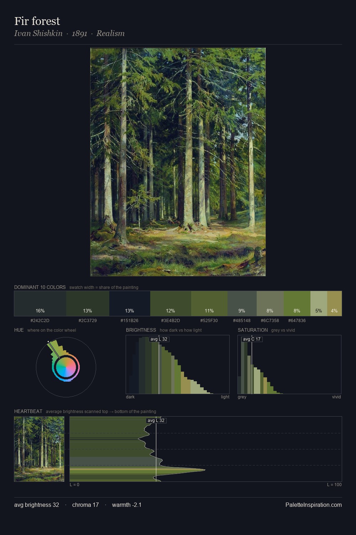Click the avg L 32 label in Brightness chart
The image size is (356, 535).
click(x=159, y=339)
